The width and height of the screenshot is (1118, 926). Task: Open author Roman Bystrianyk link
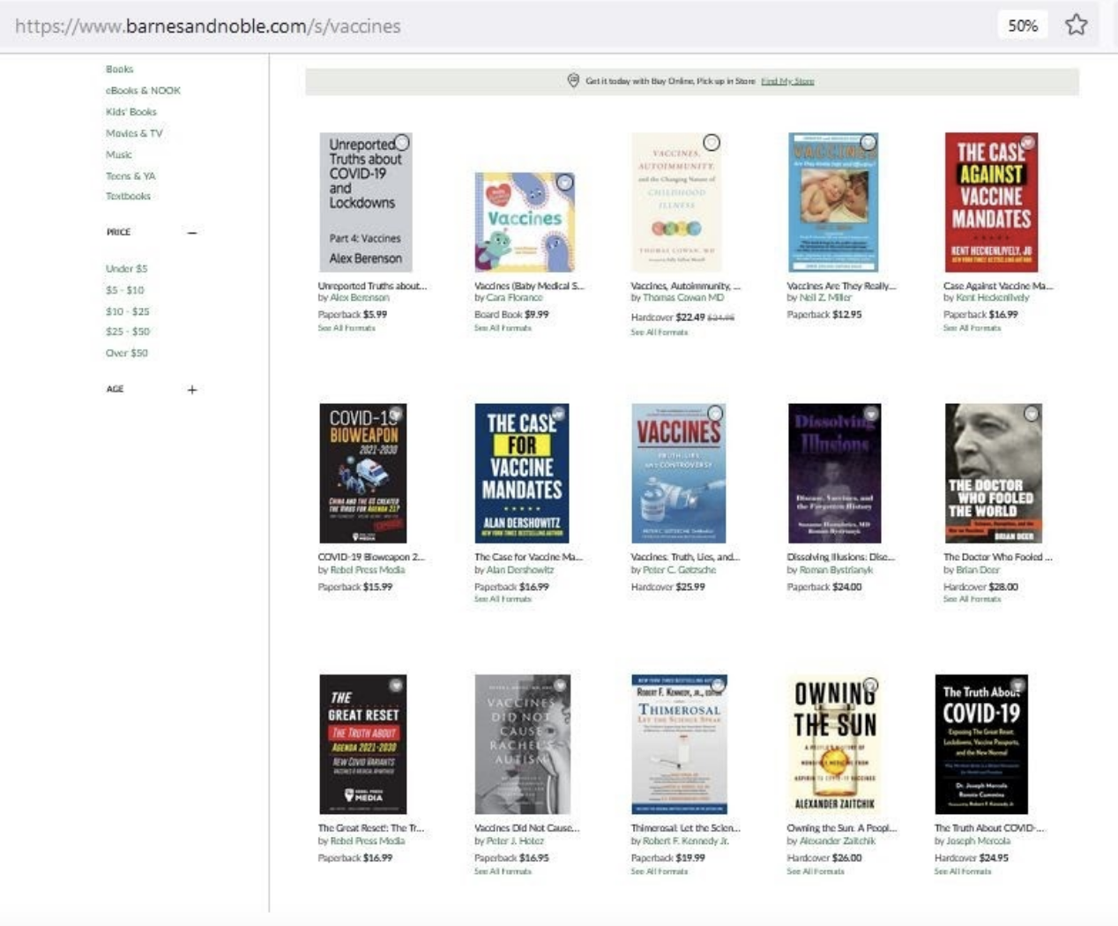pos(836,570)
